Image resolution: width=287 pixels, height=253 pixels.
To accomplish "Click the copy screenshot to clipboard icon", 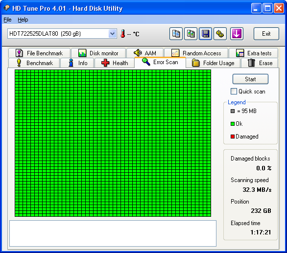I will point(191,34).
